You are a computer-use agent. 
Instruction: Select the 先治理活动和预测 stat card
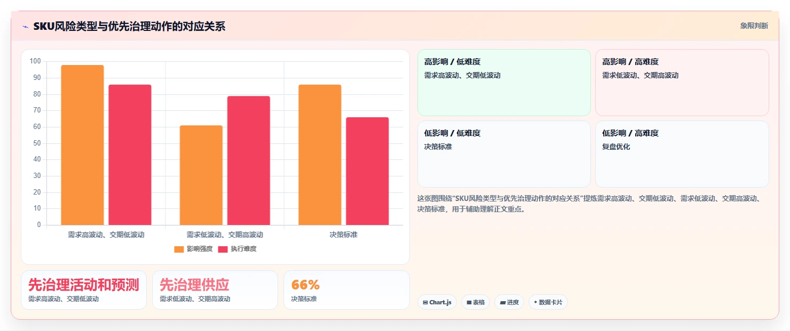point(84,290)
